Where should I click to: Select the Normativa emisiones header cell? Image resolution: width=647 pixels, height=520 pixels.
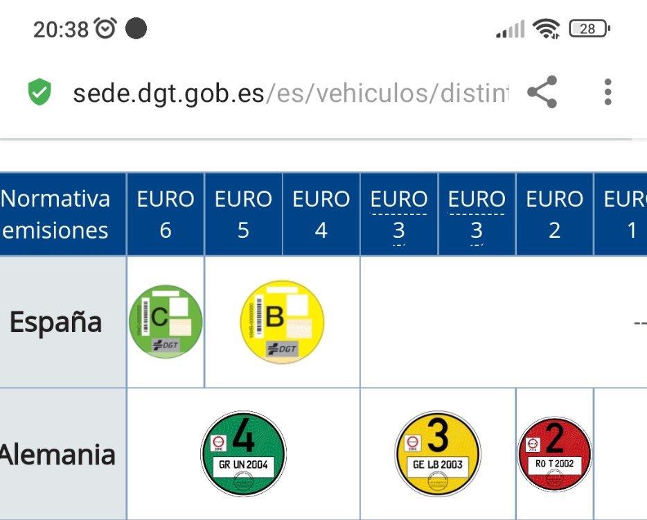pyautogui.click(x=63, y=214)
